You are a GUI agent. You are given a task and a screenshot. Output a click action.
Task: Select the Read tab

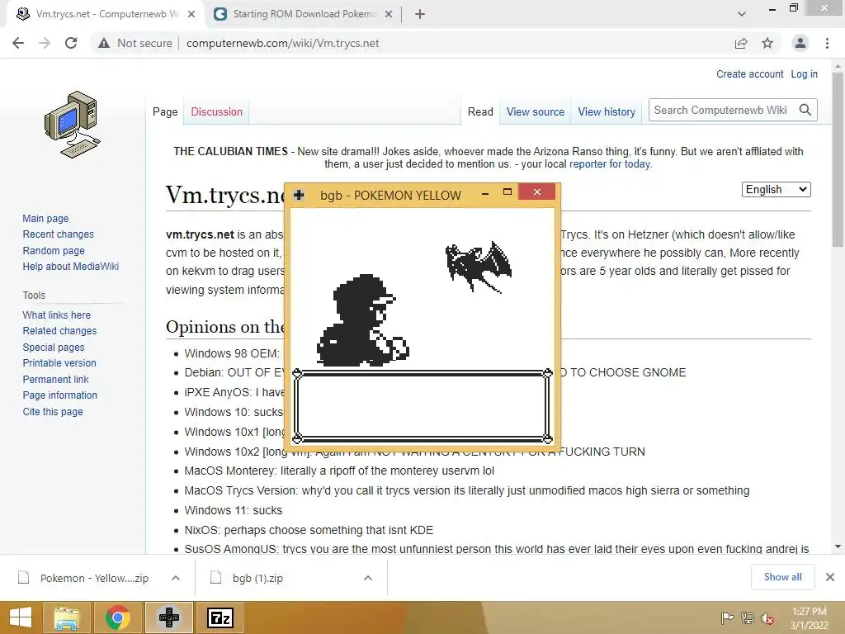point(480,111)
